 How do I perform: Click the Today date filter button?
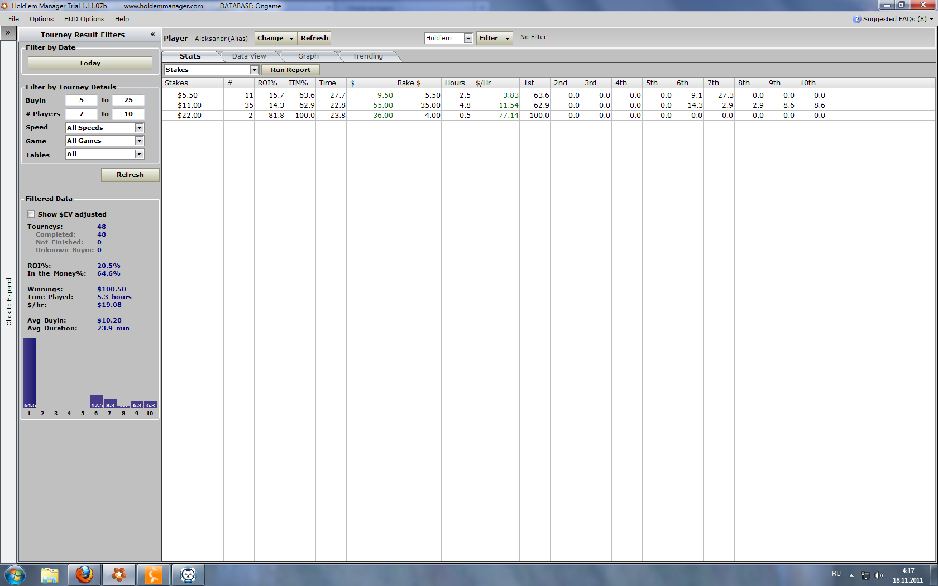coord(90,63)
